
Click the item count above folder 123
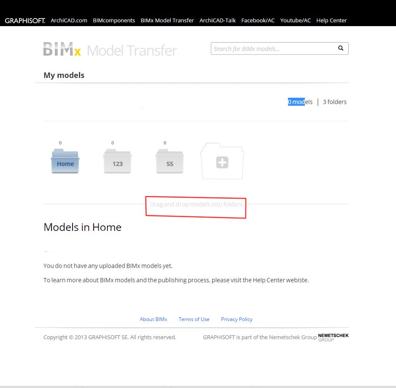[x=112, y=143]
